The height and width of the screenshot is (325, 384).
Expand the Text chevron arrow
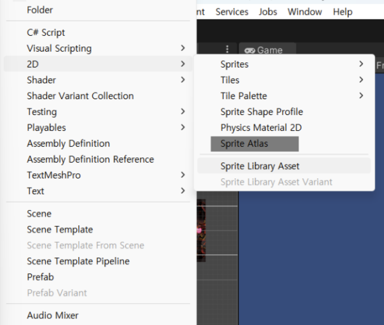coord(183,191)
